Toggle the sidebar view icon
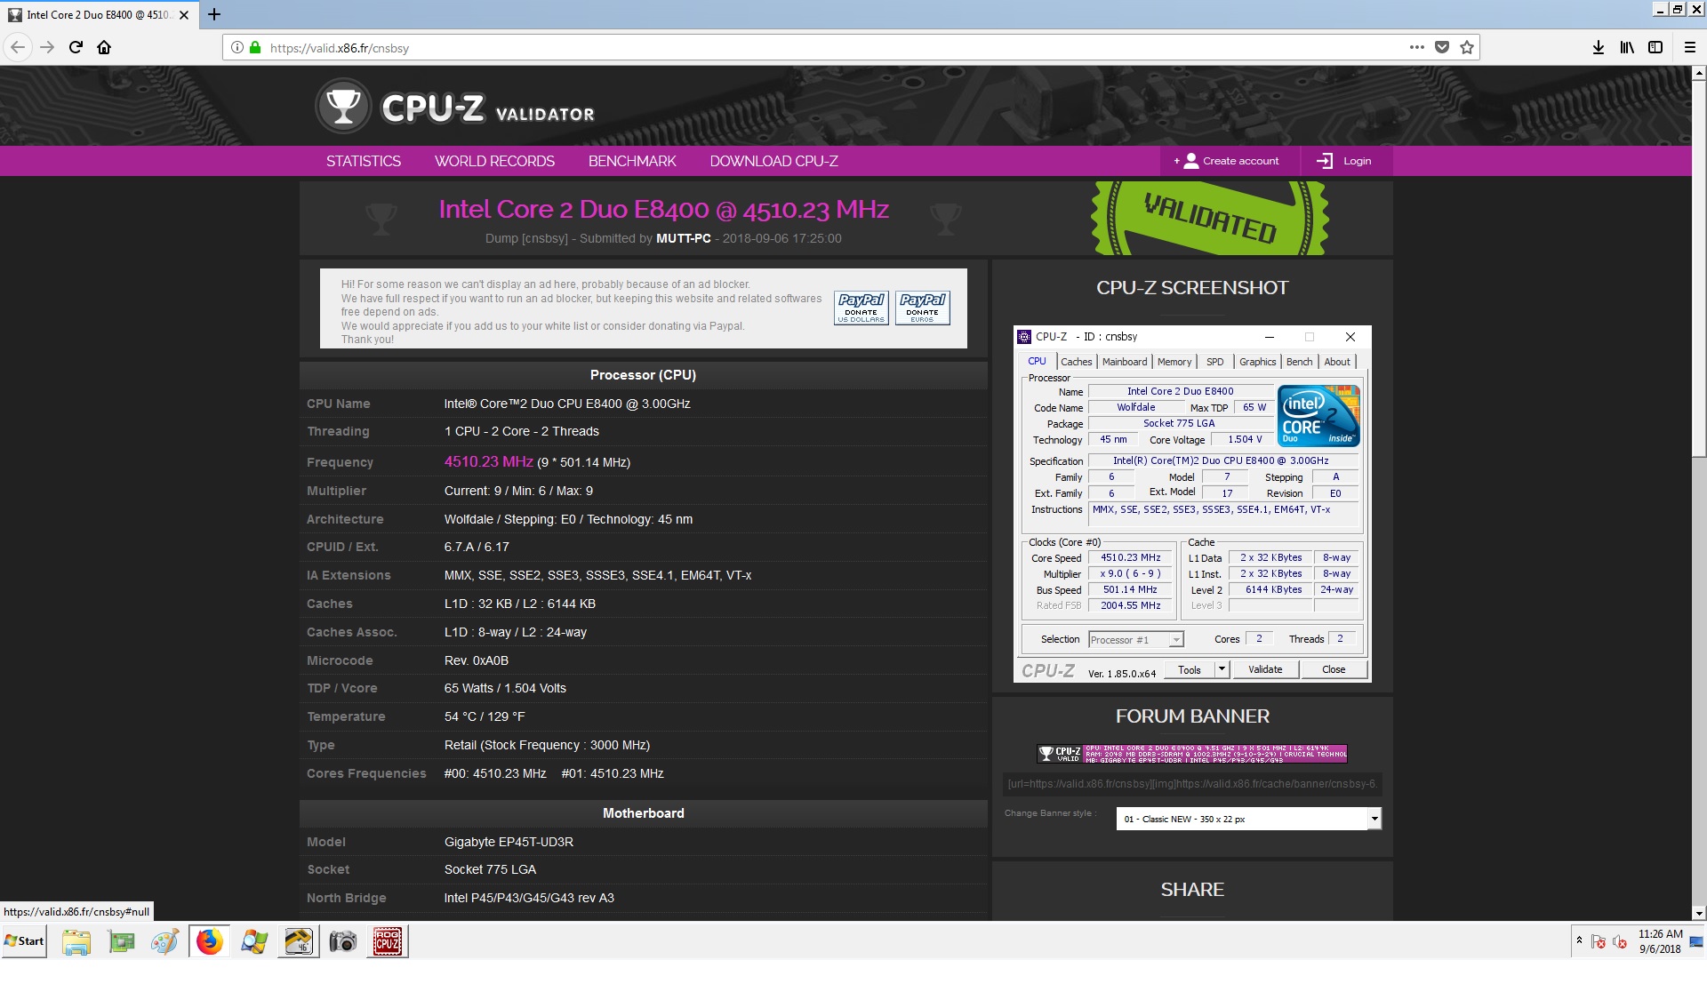Image resolution: width=1707 pixels, height=1008 pixels. [1655, 47]
